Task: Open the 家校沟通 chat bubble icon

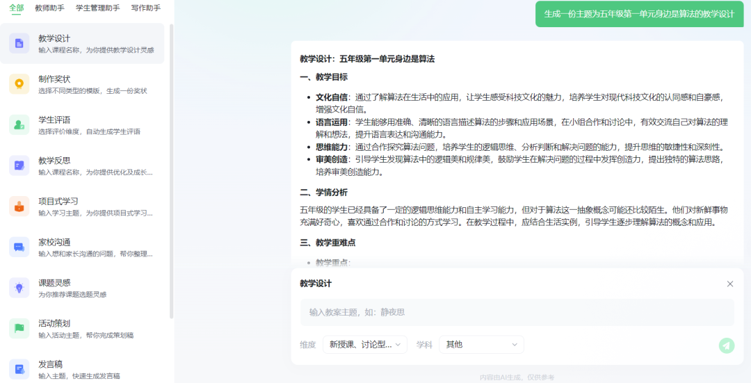Action: coord(19,247)
